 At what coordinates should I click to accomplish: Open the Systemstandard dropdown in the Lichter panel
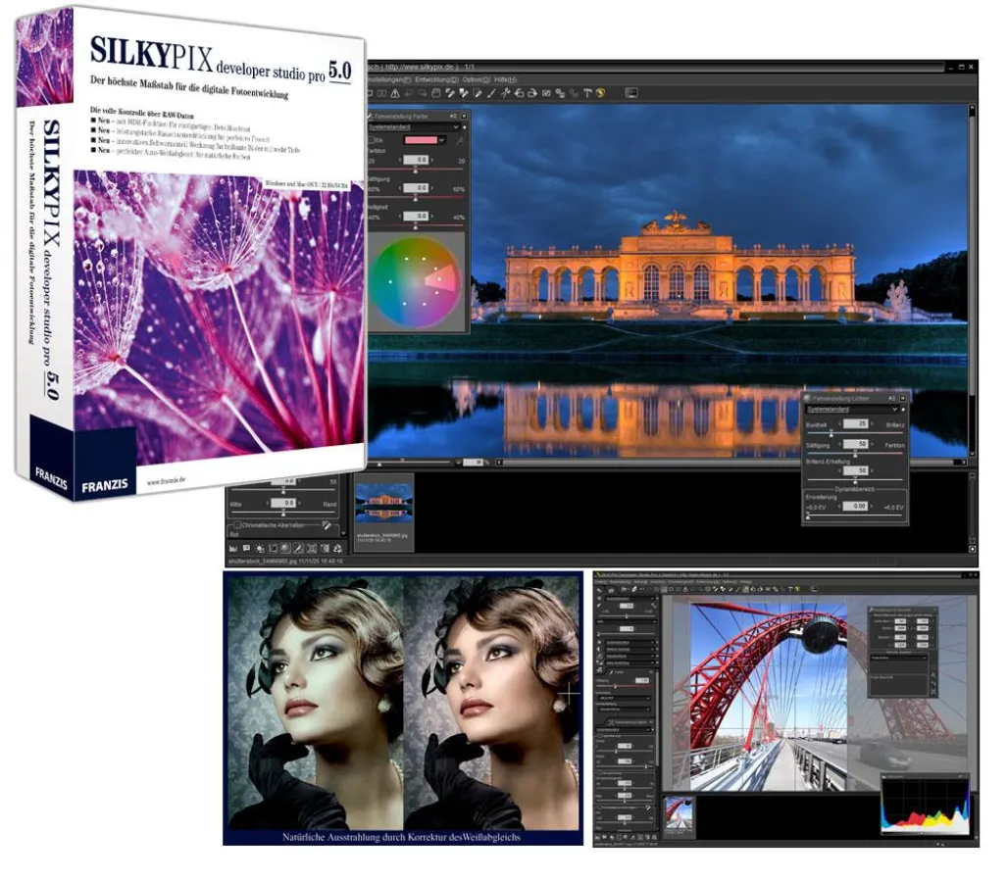[895, 409]
